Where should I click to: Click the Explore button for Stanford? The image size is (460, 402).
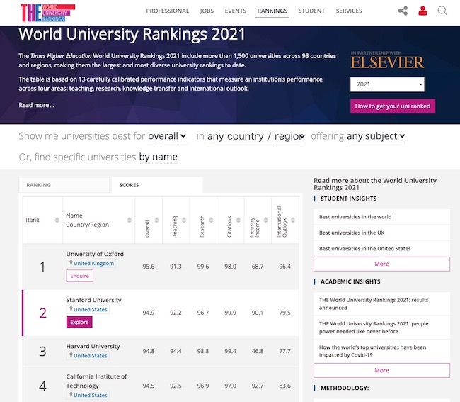point(79,322)
